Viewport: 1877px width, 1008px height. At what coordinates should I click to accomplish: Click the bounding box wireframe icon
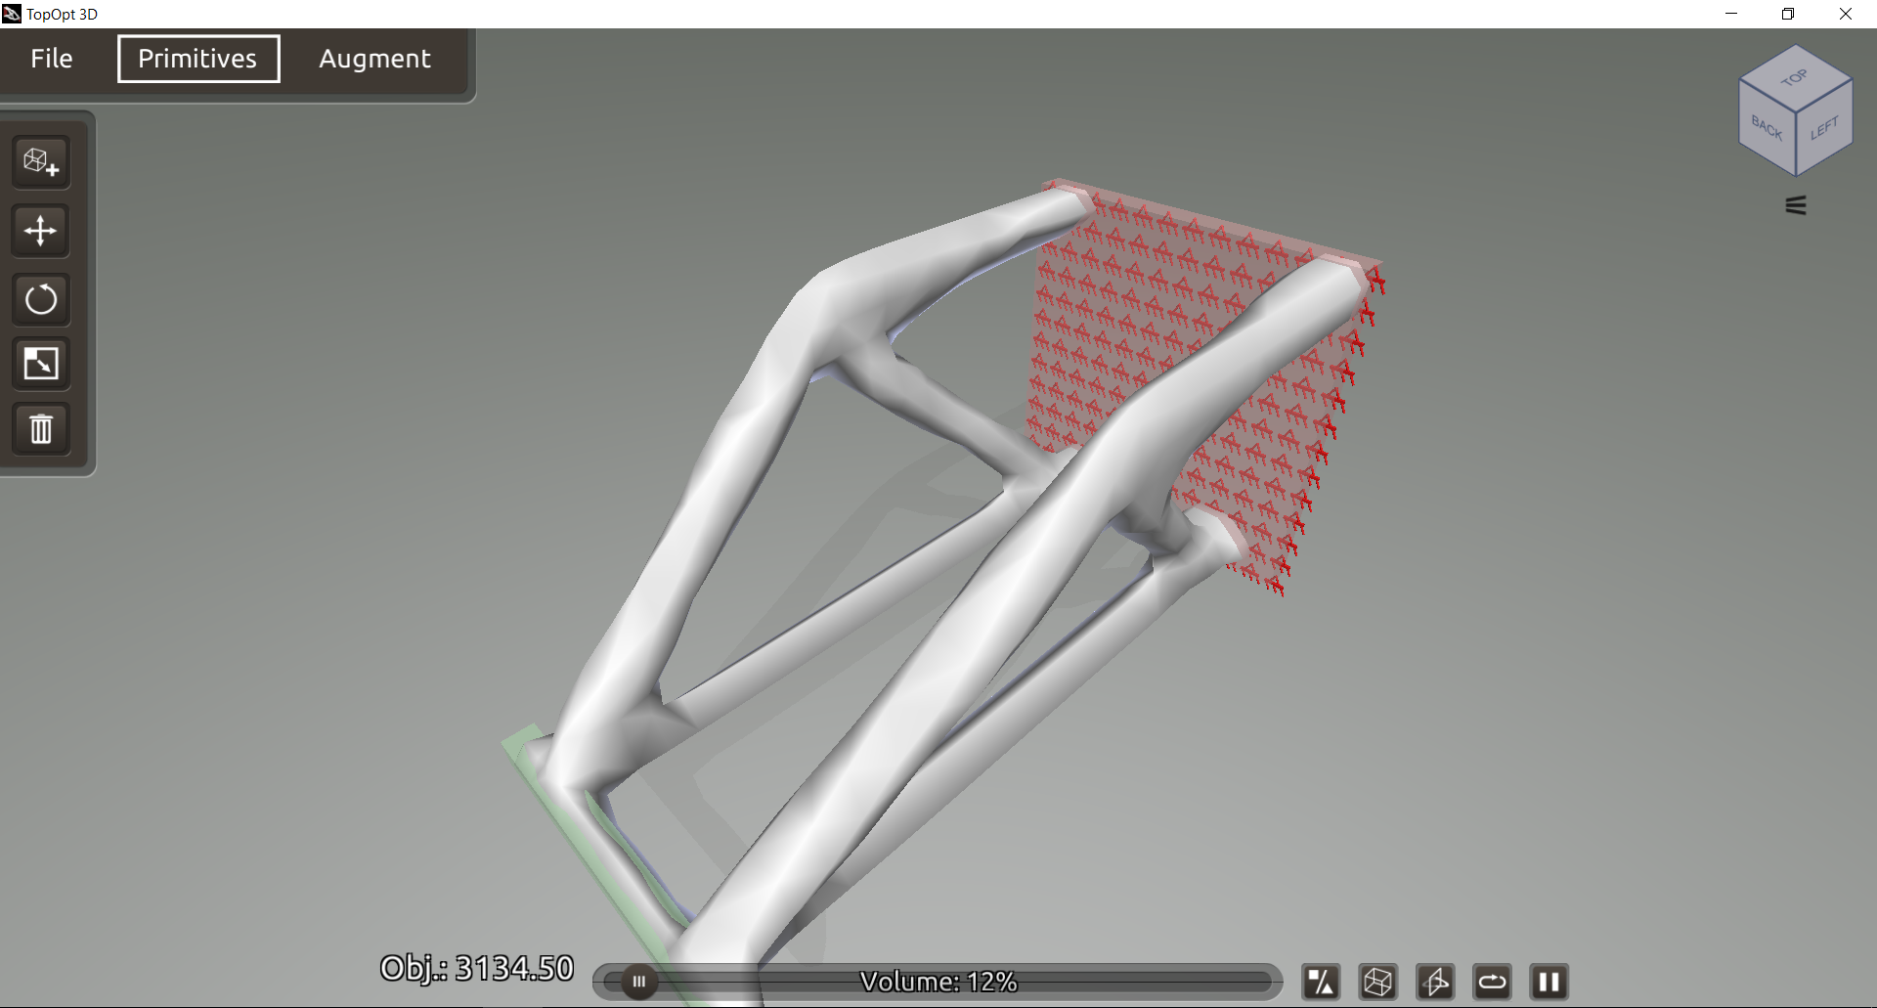[1378, 982]
